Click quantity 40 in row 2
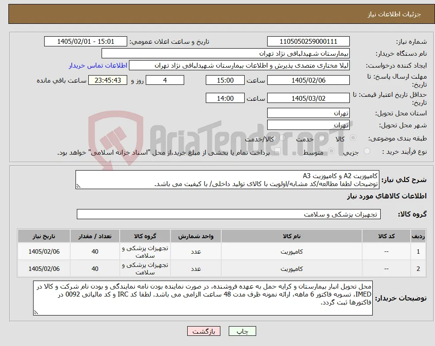 (x=95, y=269)
